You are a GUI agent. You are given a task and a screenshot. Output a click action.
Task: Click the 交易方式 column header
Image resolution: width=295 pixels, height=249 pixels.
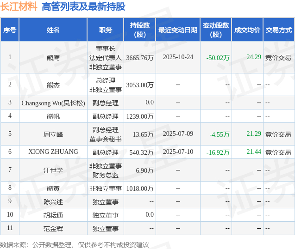click(279, 30)
